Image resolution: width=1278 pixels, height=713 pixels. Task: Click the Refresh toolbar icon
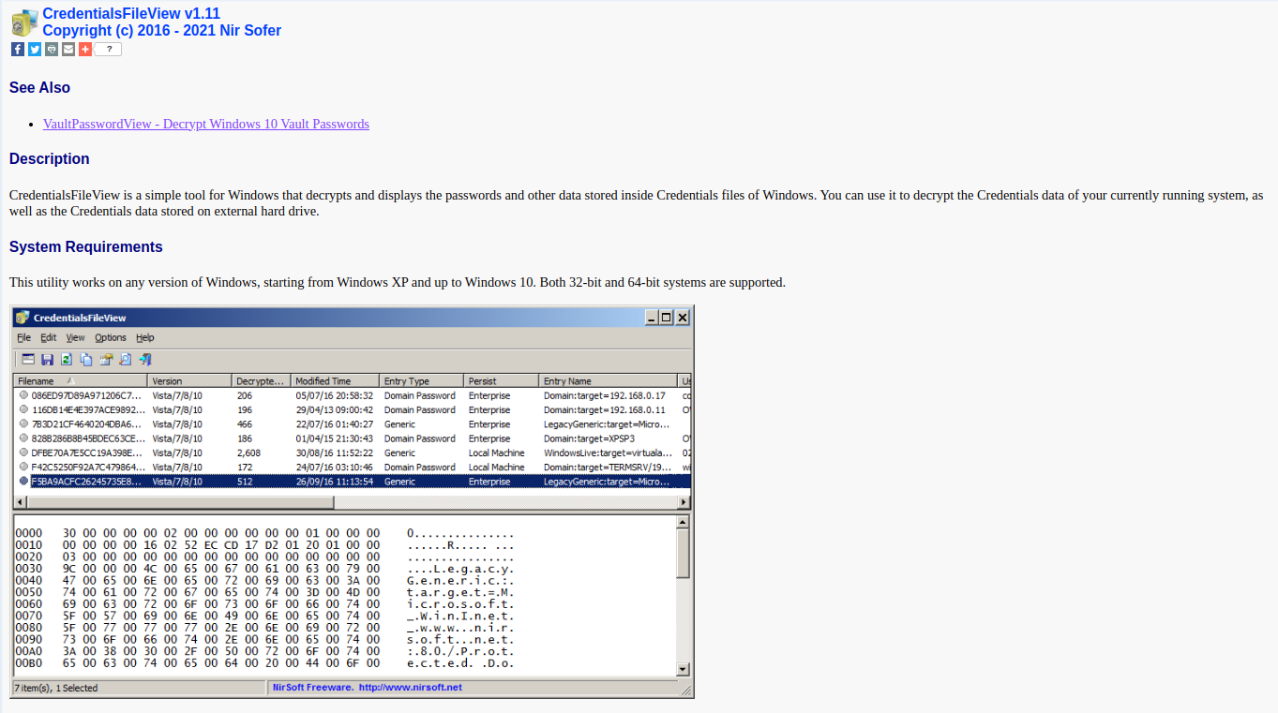click(x=67, y=359)
